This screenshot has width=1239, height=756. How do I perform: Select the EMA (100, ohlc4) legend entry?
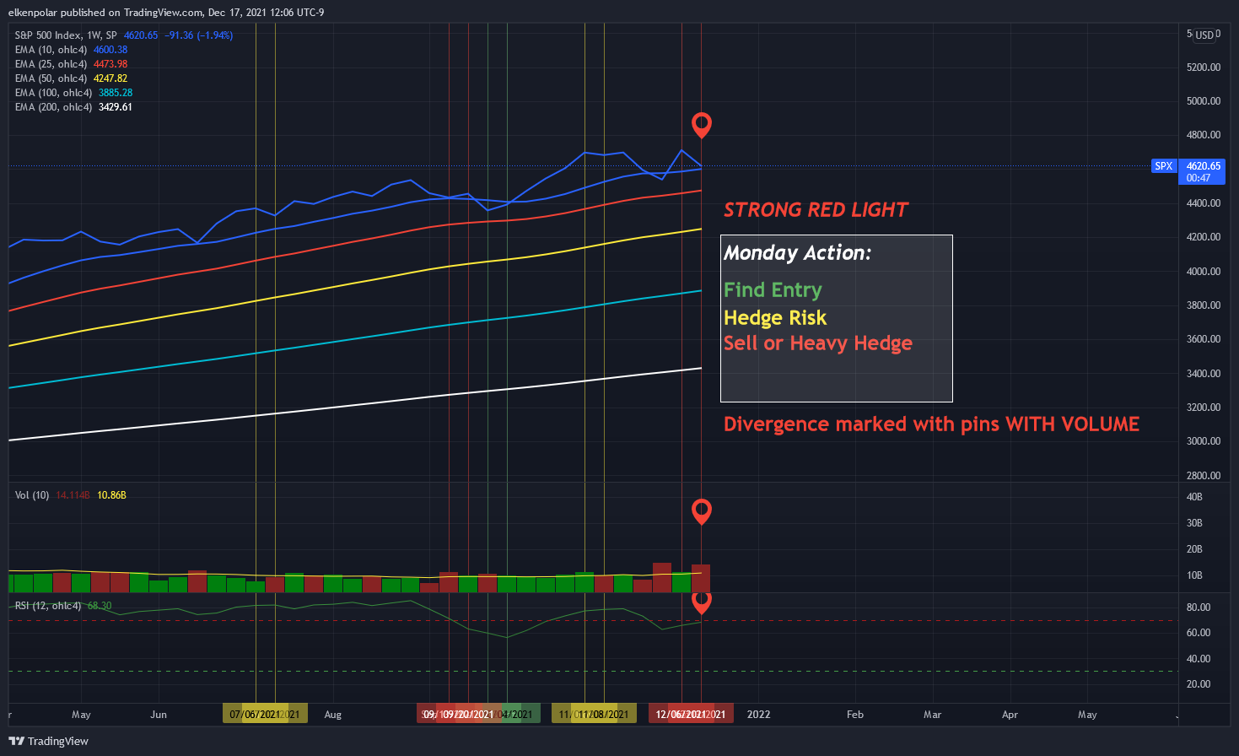tap(53, 93)
